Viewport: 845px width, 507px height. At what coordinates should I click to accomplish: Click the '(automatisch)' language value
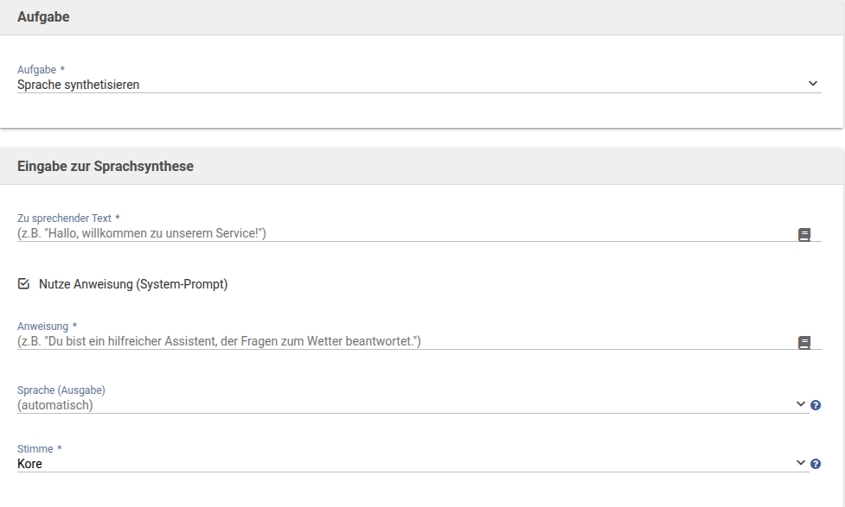coord(55,404)
